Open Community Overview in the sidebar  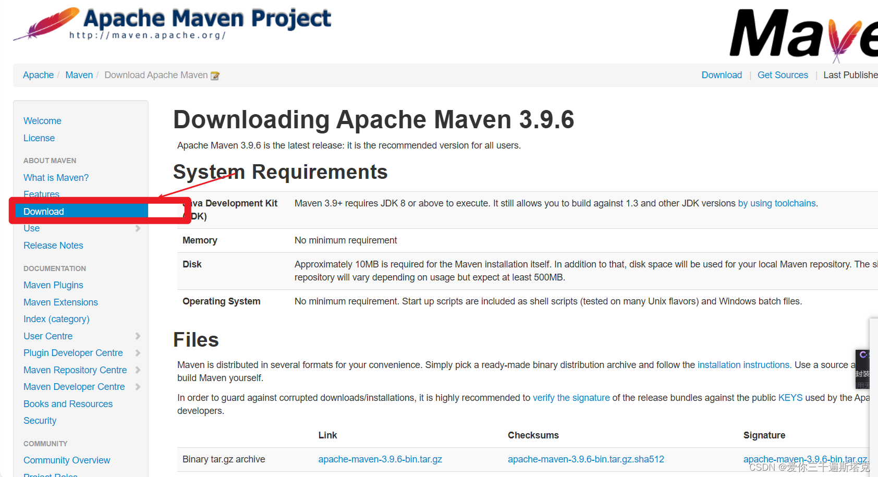(x=67, y=460)
